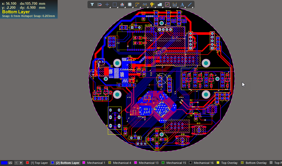Open the align objects tool
The height and width of the screenshot is (166, 282).
point(122,5)
